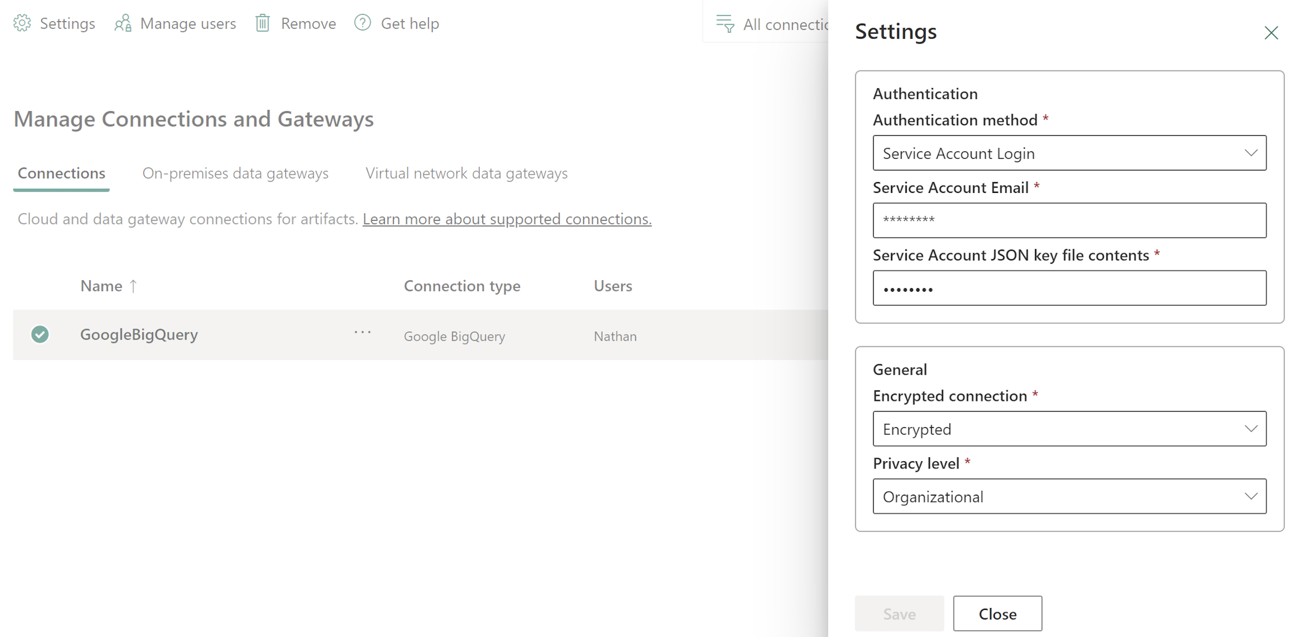Switch to the Virtual network data gateways tab
The height and width of the screenshot is (637, 1301).
(466, 173)
